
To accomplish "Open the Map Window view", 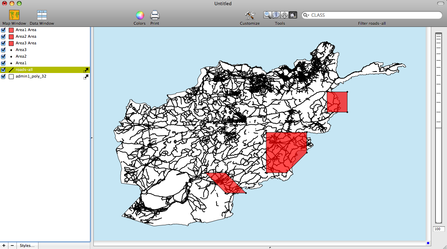I will tap(14, 15).
